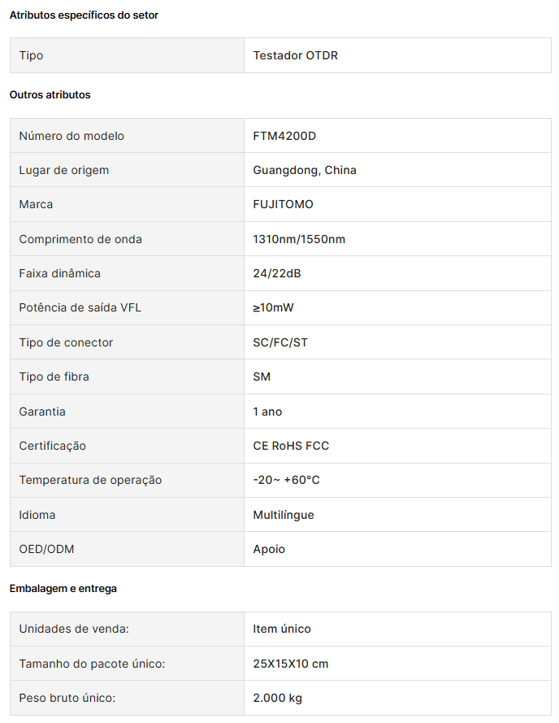Click the gross weight '2.000 kg' value
Screen dimensions: 559x723
coord(278,698)
